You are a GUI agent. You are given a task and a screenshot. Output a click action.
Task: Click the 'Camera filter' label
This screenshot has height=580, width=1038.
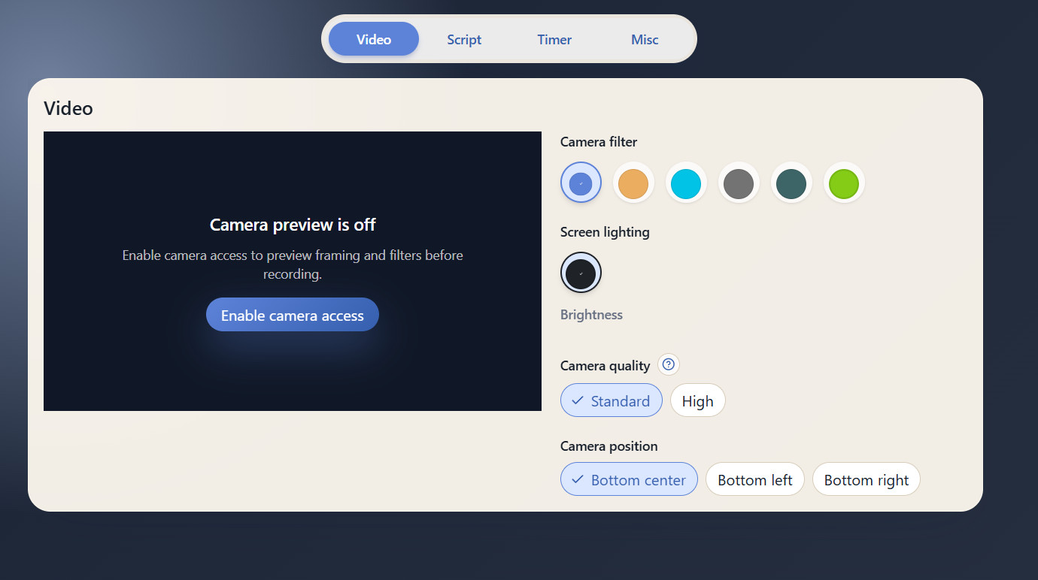pyautogui.click(x=599, y=142)
